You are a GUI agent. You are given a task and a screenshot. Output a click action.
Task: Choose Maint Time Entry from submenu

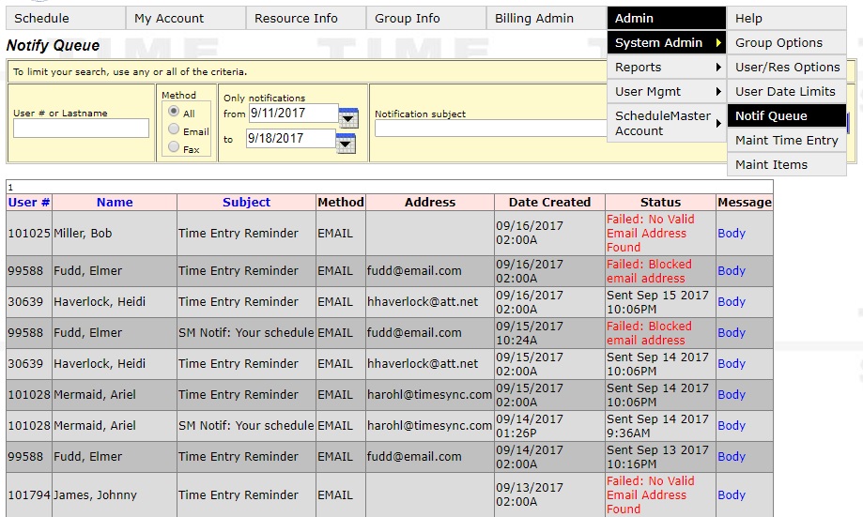click(x=787, y=140)
